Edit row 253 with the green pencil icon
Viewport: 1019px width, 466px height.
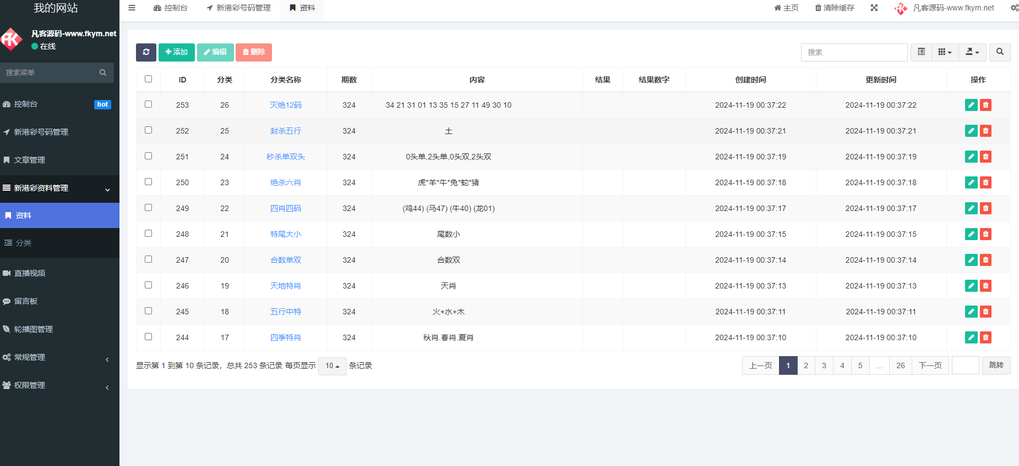point(971,105)
